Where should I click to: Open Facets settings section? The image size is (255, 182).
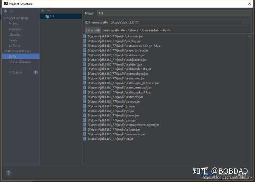click(x=13, y=40)
